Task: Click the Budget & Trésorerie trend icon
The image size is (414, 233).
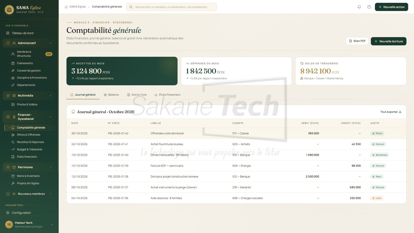Action: [13, 149]
